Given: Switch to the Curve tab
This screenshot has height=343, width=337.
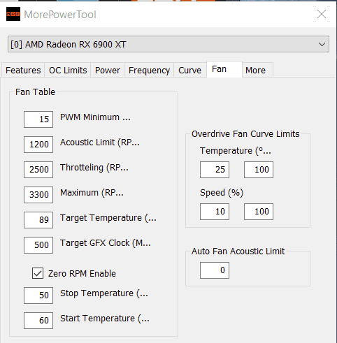Looking at the screenshot, I should pyautogui.click(x=189, y=70).
